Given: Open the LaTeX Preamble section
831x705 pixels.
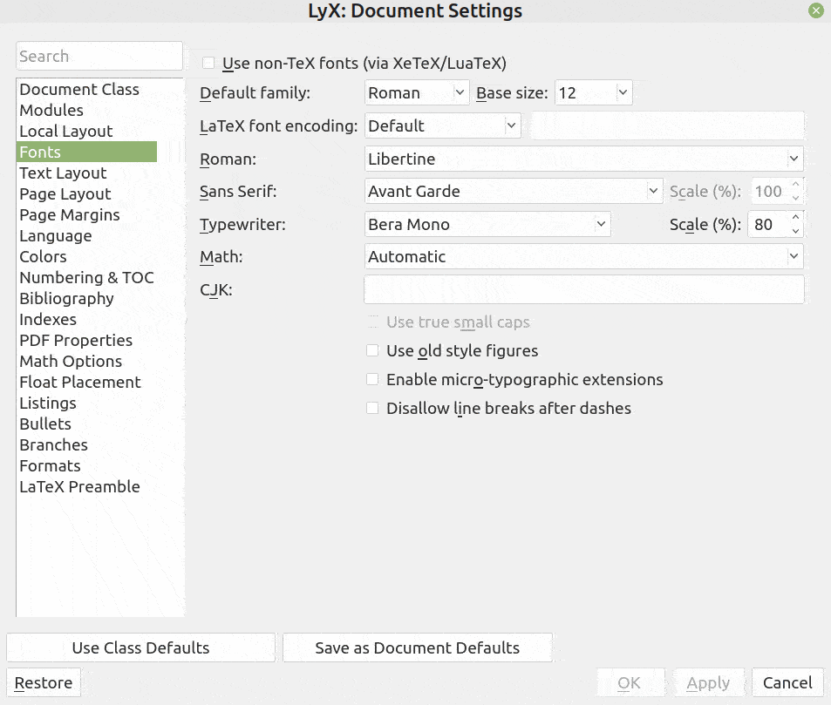Looking at the screenshot, I should point(79,486).
